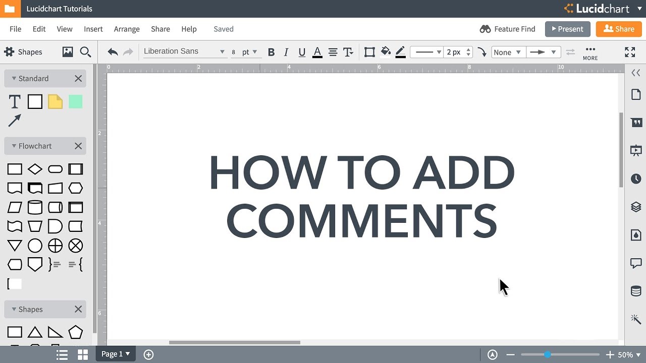
Task: Click the orange Share button
Action: [619, 29]
